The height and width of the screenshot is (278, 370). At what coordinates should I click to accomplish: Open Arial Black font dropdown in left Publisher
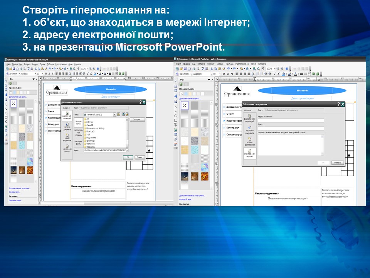pos(35,74)
